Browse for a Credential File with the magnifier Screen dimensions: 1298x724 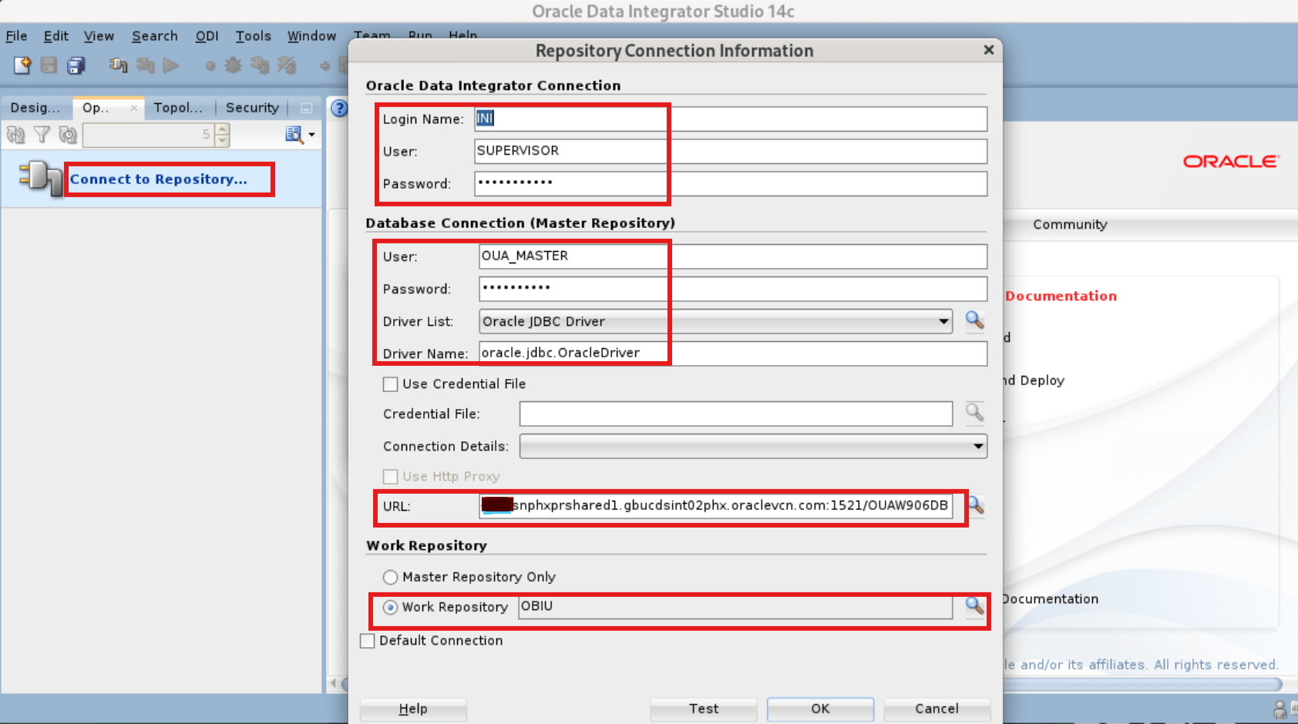(x=974, y=414)
